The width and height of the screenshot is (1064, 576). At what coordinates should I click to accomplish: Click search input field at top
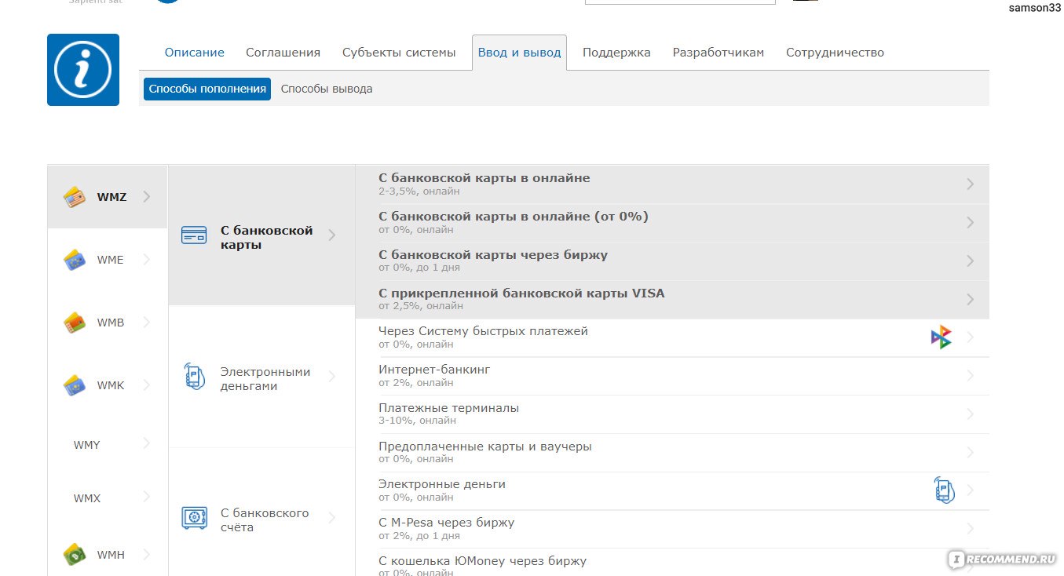point(680,2)
